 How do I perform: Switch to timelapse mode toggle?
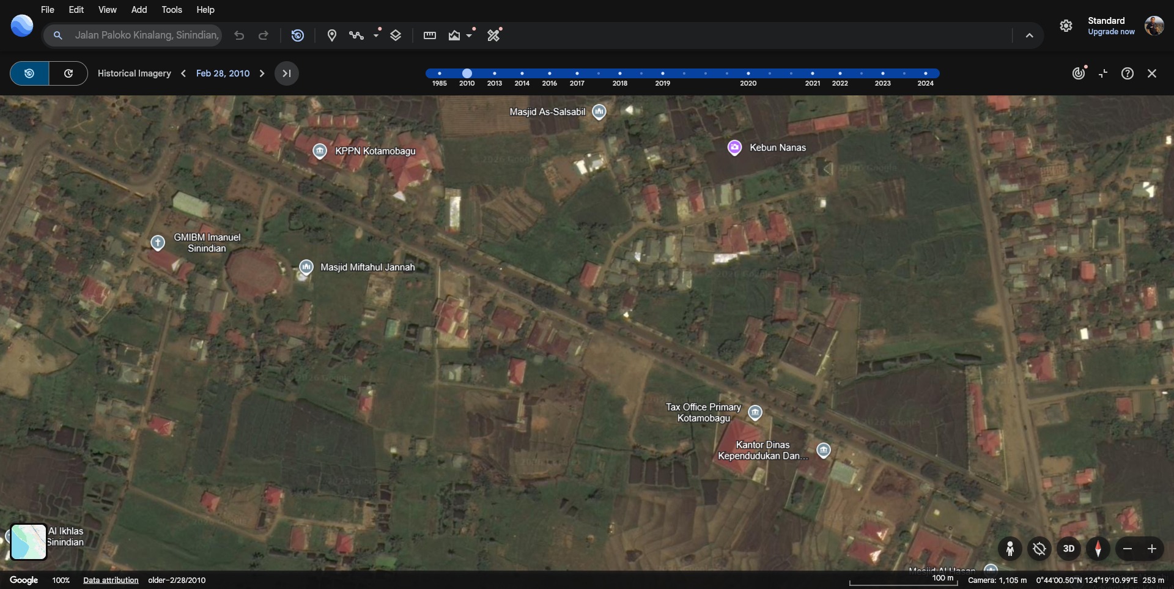[68, 73]
